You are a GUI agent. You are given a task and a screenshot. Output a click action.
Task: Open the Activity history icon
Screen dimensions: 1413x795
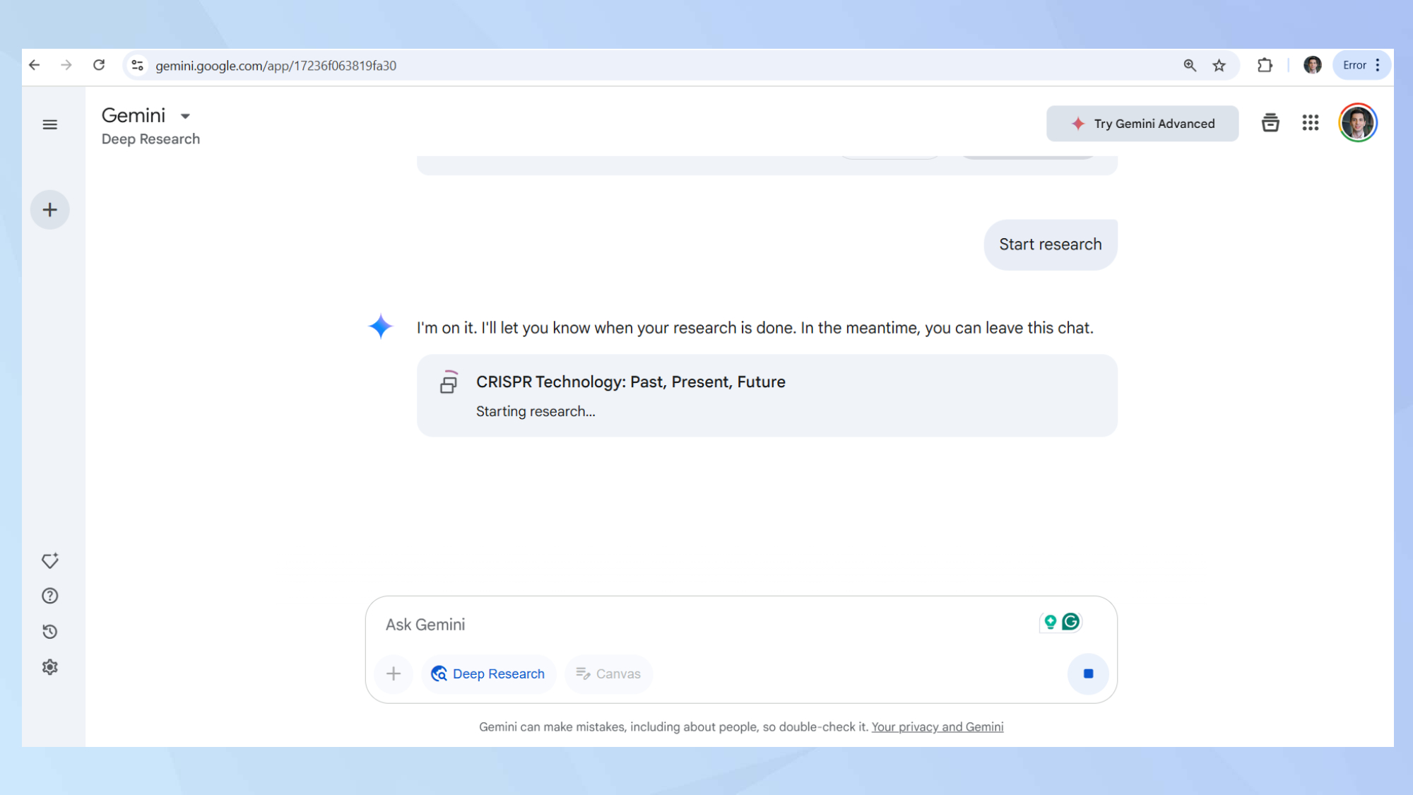pos(49,632)
